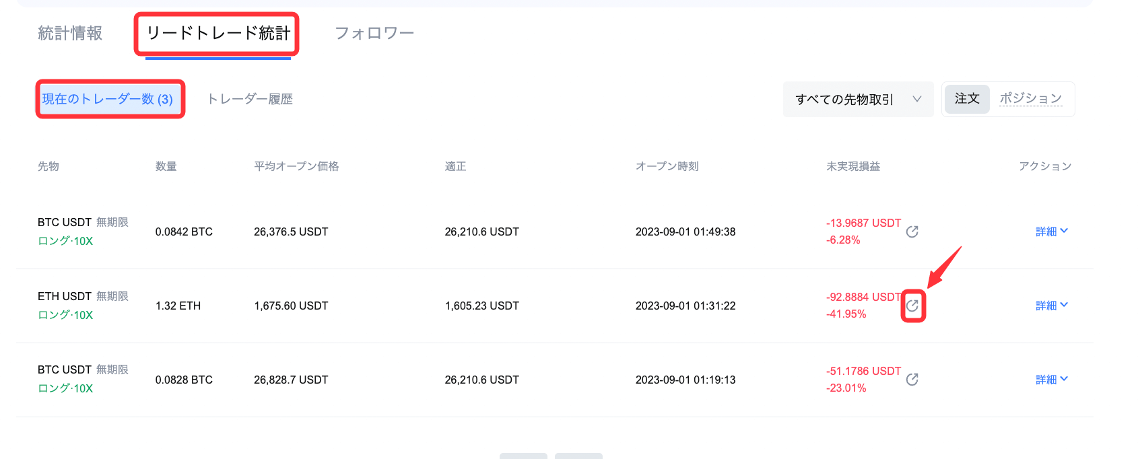Expand 詳細 for last BTC USDT row
Screen dimensions: 1138x459
1051,380
